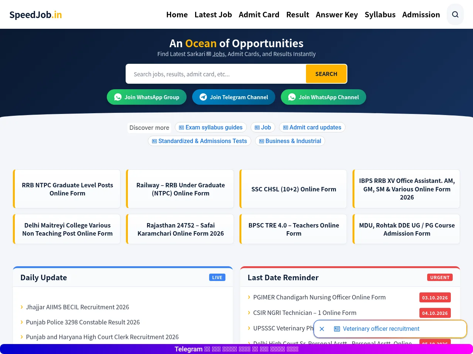Open IBPS RRB XV Office Assistant card
This screenshot has height=354, width=473.
point(406,189)
